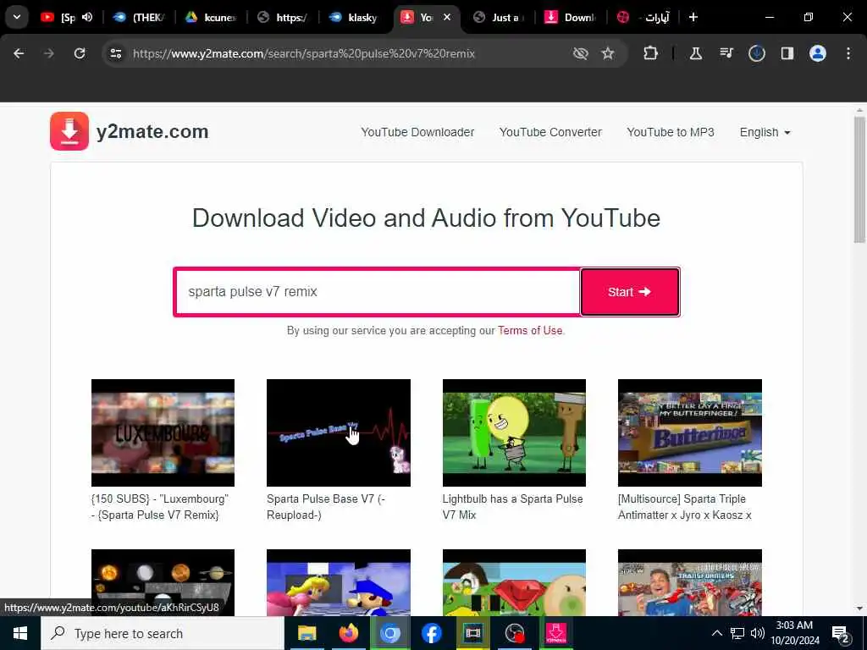Click the browser back arrow
867x650 pixels.
[19, 53]
